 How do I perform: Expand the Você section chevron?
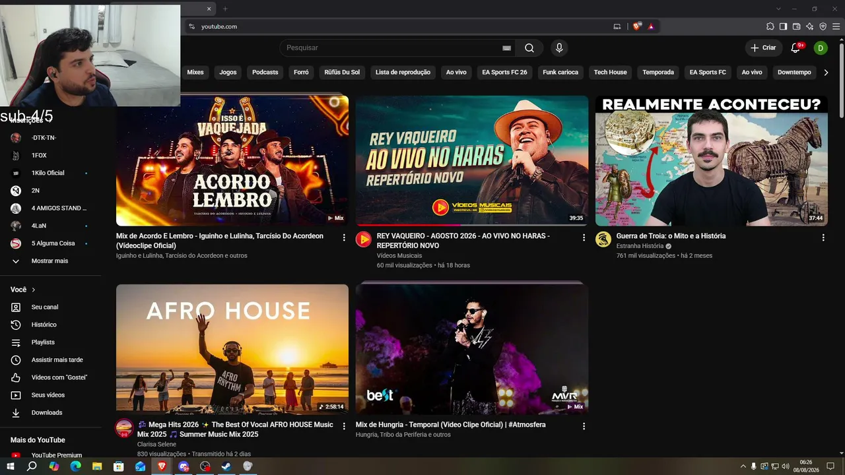click(x=34, y=290)
